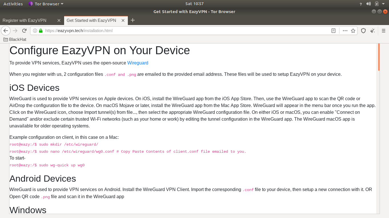389x218 pixels.
Task: Click the 'sudo wg-quick up wg0' command
Action: coord(47,165)
